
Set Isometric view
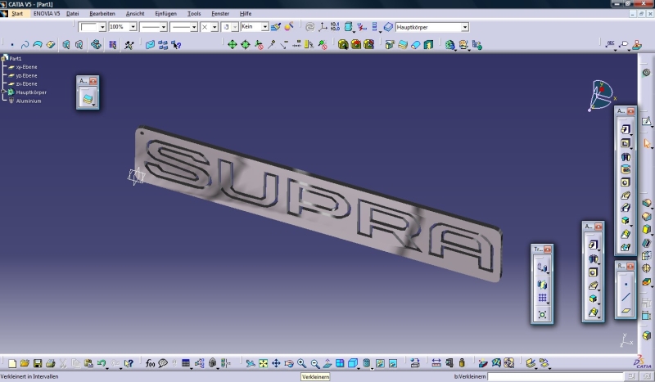click(x=353, y=363)
